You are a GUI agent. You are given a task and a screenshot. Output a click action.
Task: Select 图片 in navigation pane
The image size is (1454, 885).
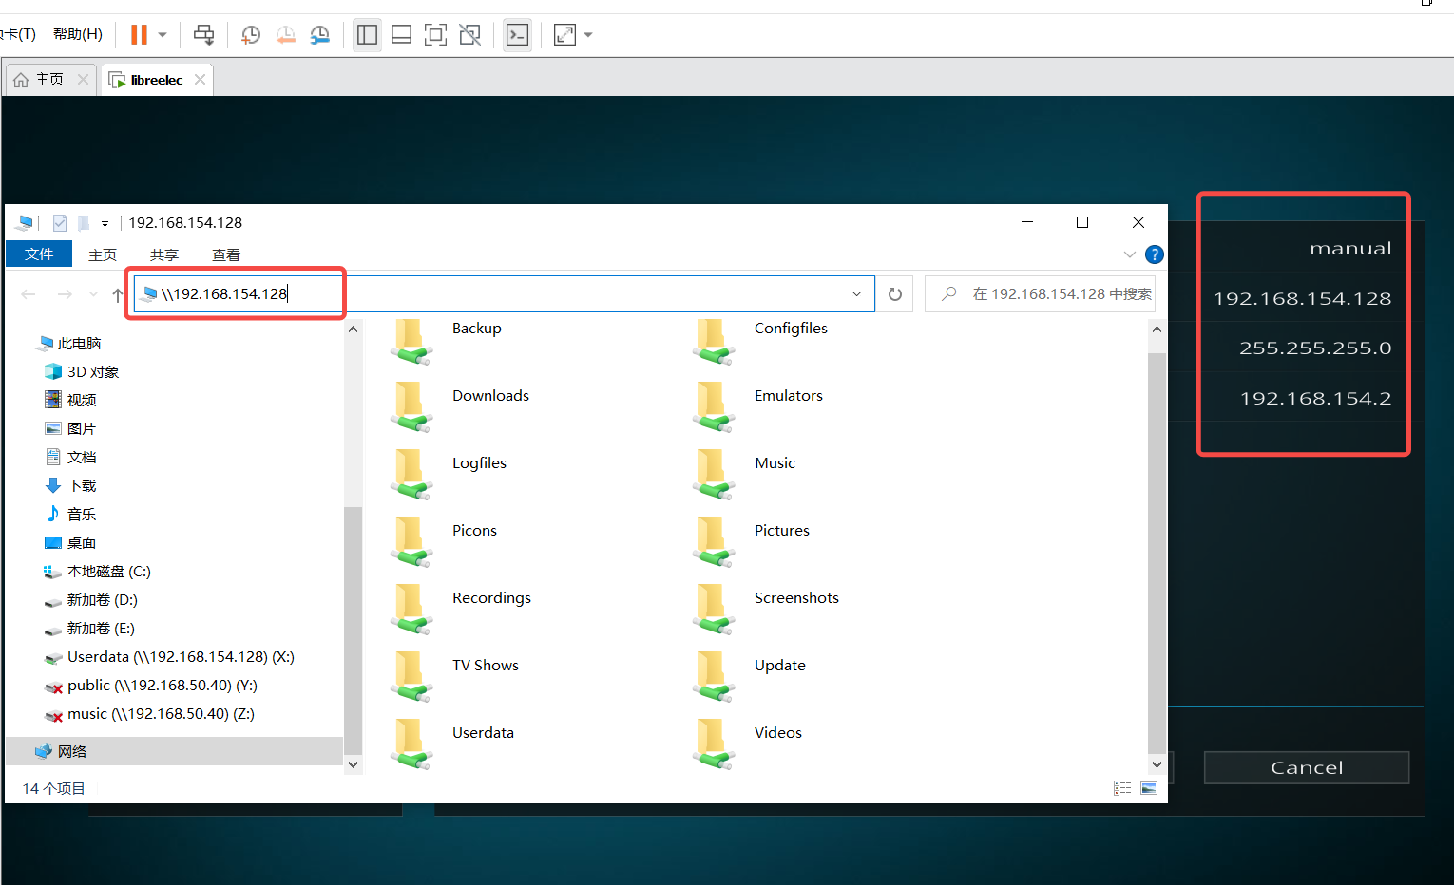pos(71,428)
